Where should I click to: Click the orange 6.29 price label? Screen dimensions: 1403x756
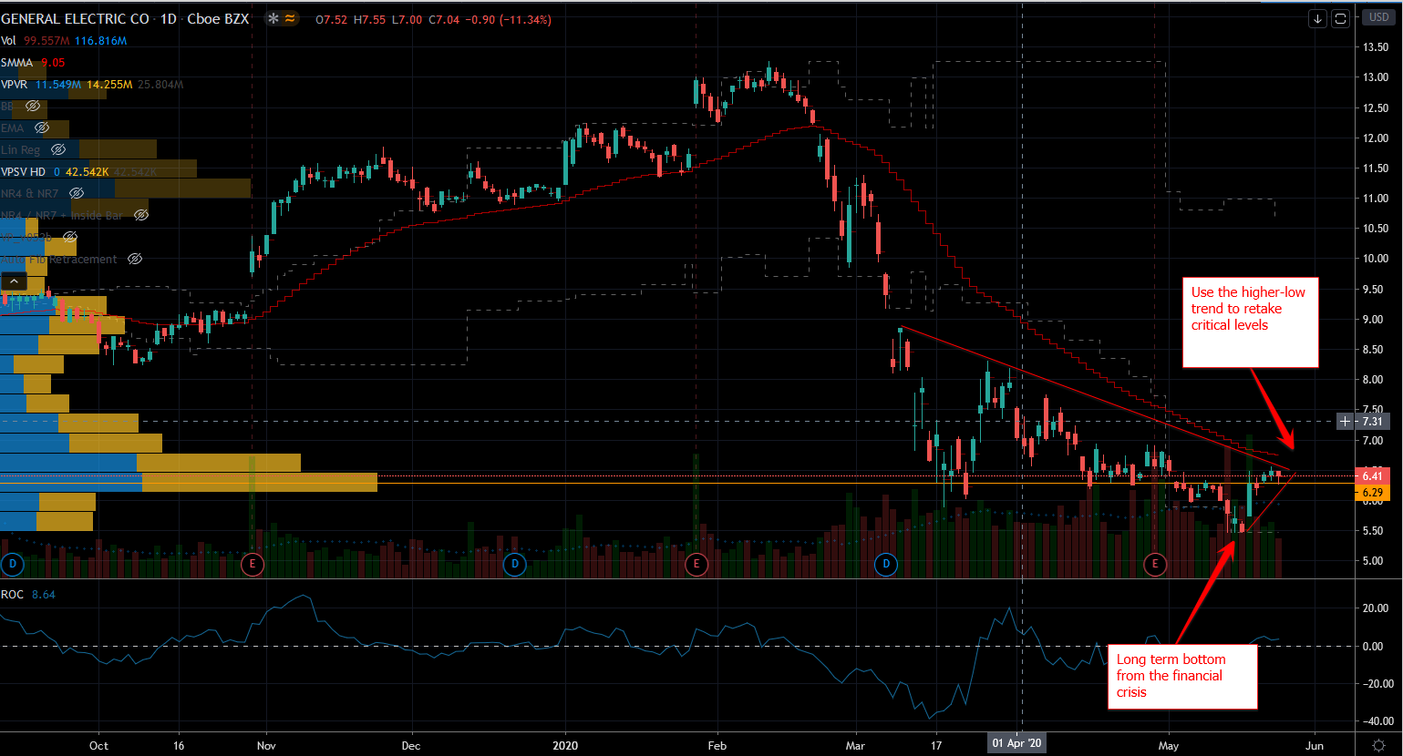tap(1372, 493)
